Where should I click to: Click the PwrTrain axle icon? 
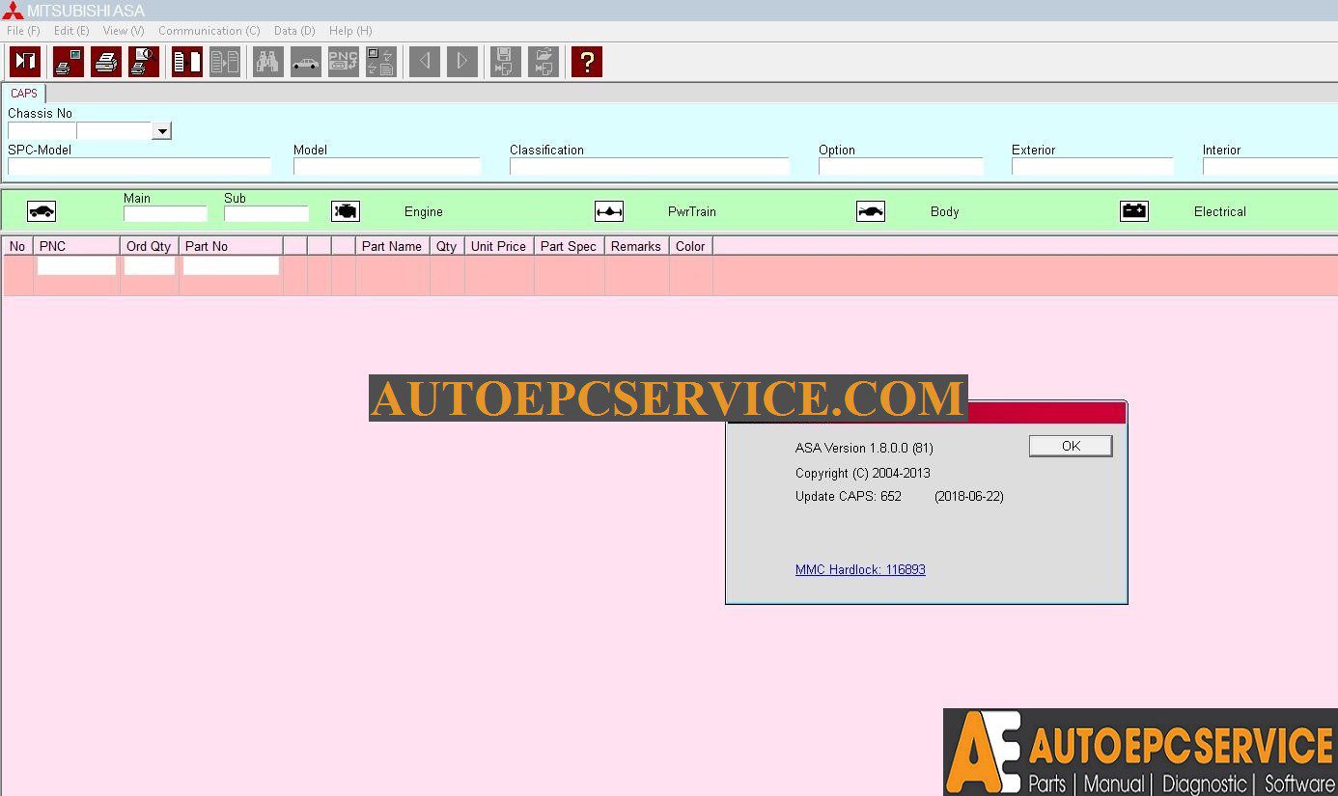click(609, 211)
